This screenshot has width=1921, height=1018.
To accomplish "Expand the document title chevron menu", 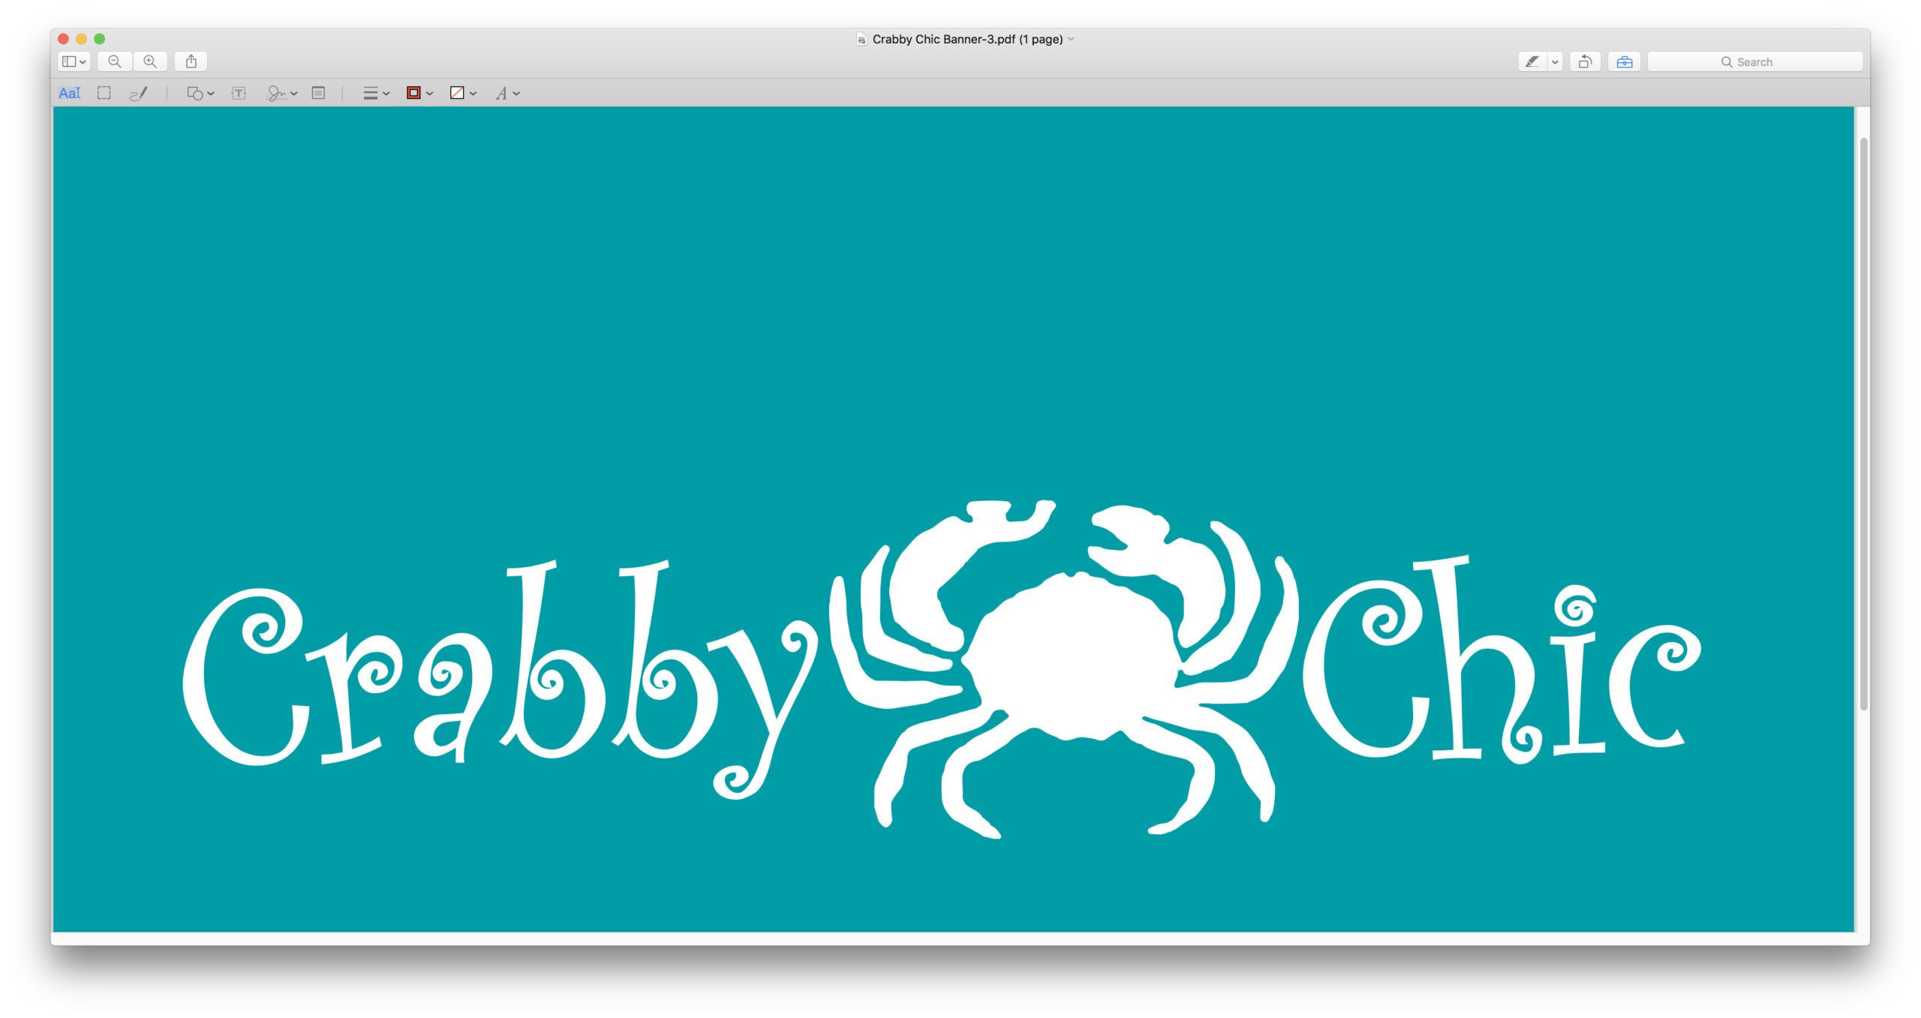I will tap(1071, 39).
